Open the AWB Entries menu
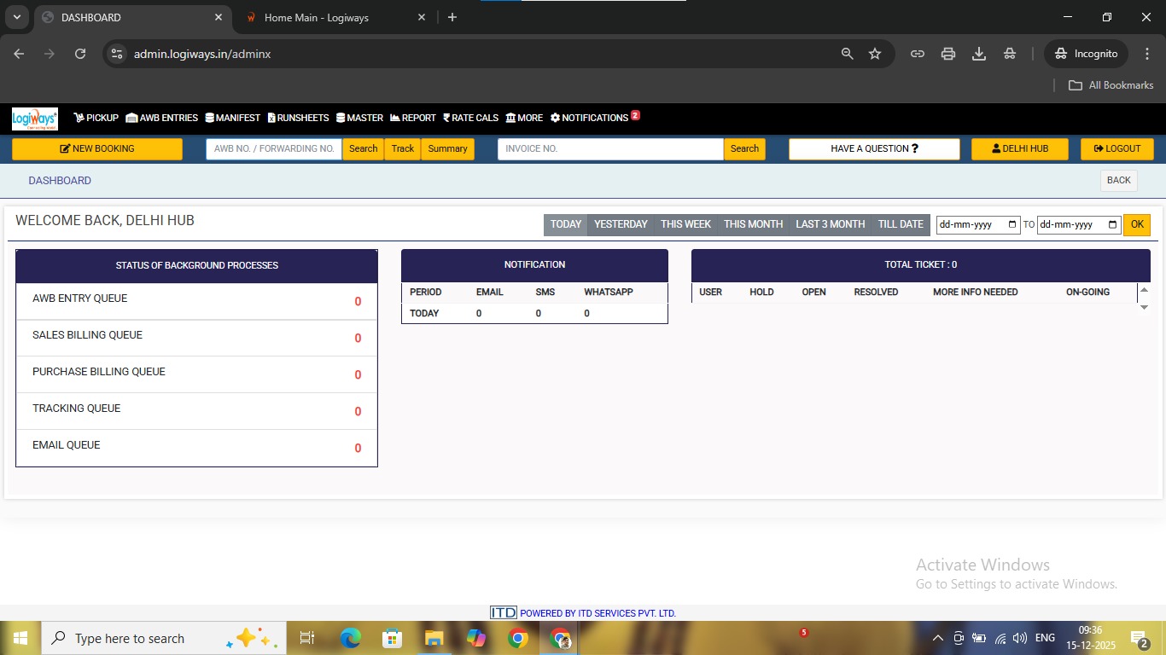The image size is (1166, 655). point(162,118)
